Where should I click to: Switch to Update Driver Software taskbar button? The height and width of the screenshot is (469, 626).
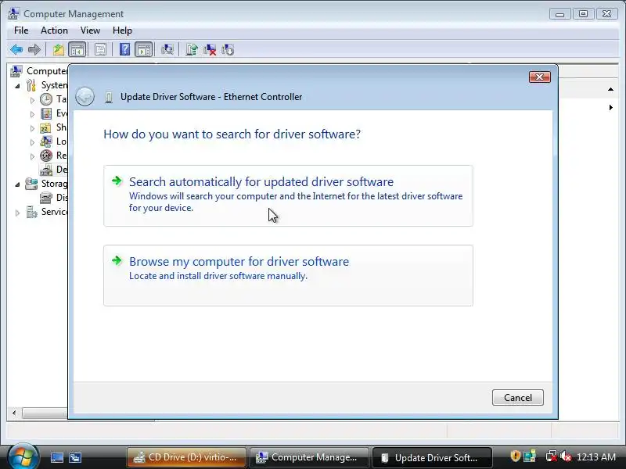[x=432, y=457]
